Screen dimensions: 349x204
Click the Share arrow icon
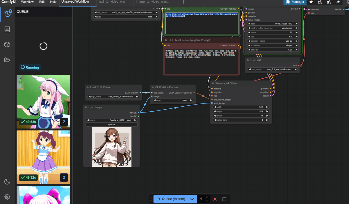click(338, 2)
